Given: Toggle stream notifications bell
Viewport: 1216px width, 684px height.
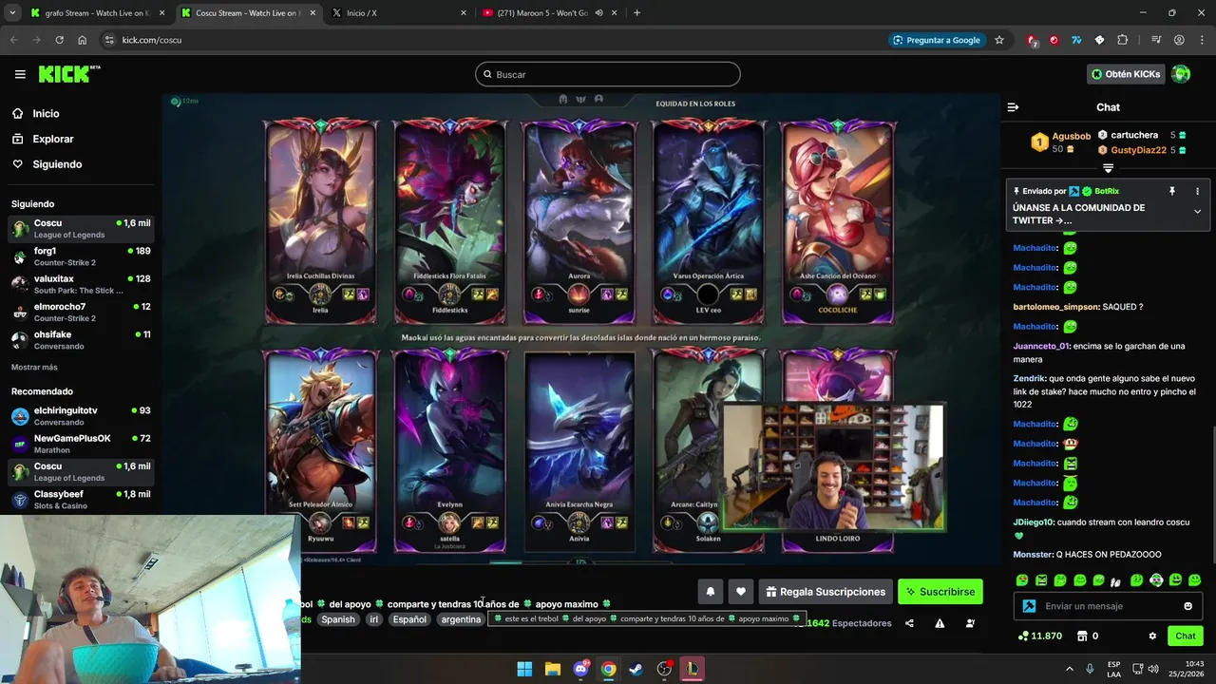Looking at the screenshot, I should point(710,591).
